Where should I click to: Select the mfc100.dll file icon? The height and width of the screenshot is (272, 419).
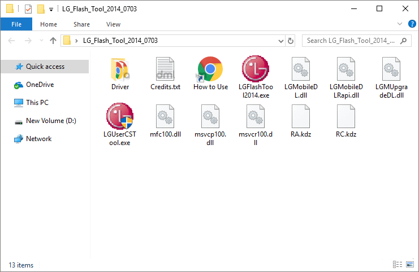click(x=165, y=117)
